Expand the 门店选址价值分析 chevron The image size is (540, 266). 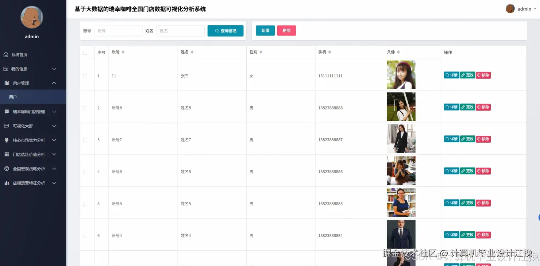pos(54,154)
